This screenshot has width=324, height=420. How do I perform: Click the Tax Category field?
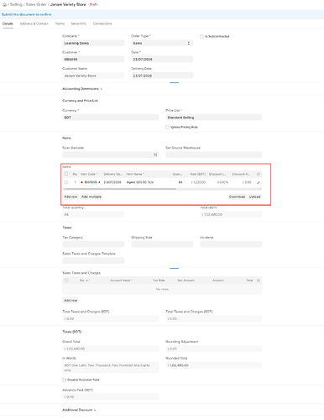(x=93, y=244)
